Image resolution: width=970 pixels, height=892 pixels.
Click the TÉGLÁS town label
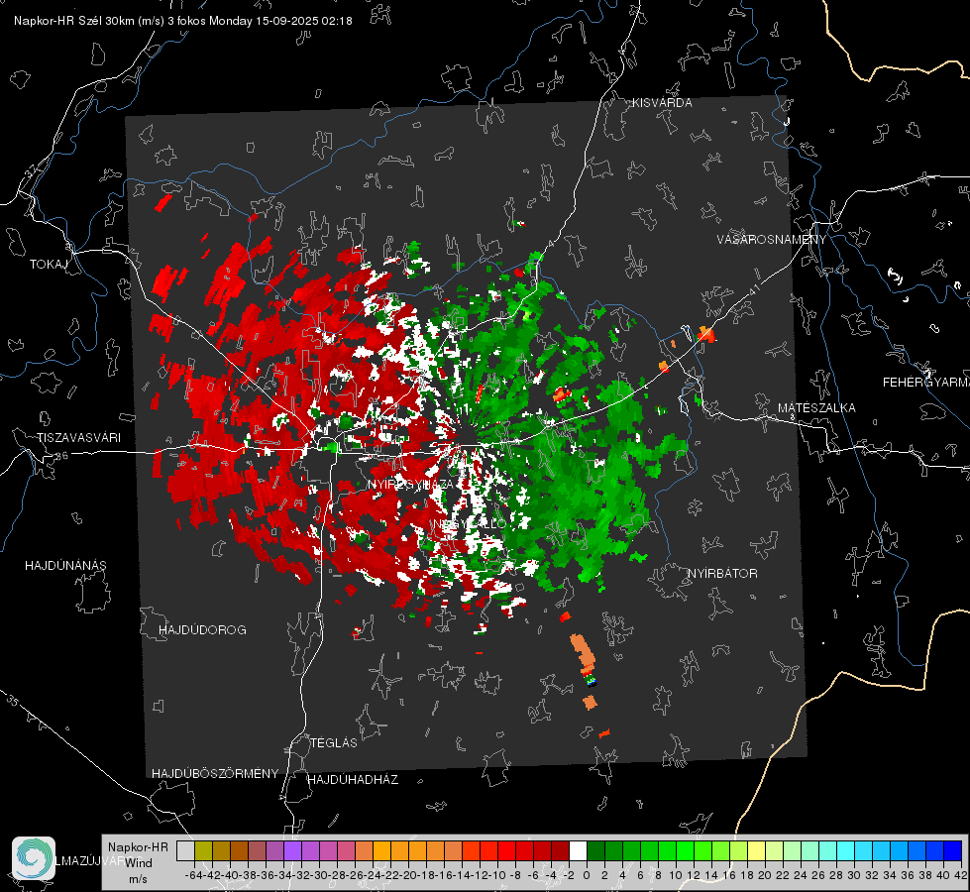point(334,743)
